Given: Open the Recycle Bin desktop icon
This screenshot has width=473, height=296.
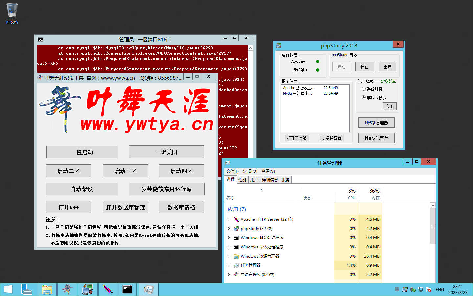Looking at the screenshot, I should coord(12,13).
